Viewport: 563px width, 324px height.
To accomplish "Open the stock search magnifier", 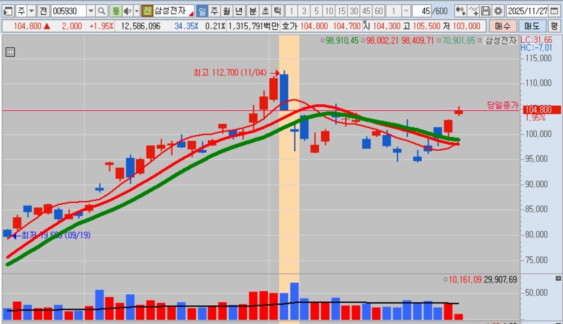I will 101,11.
